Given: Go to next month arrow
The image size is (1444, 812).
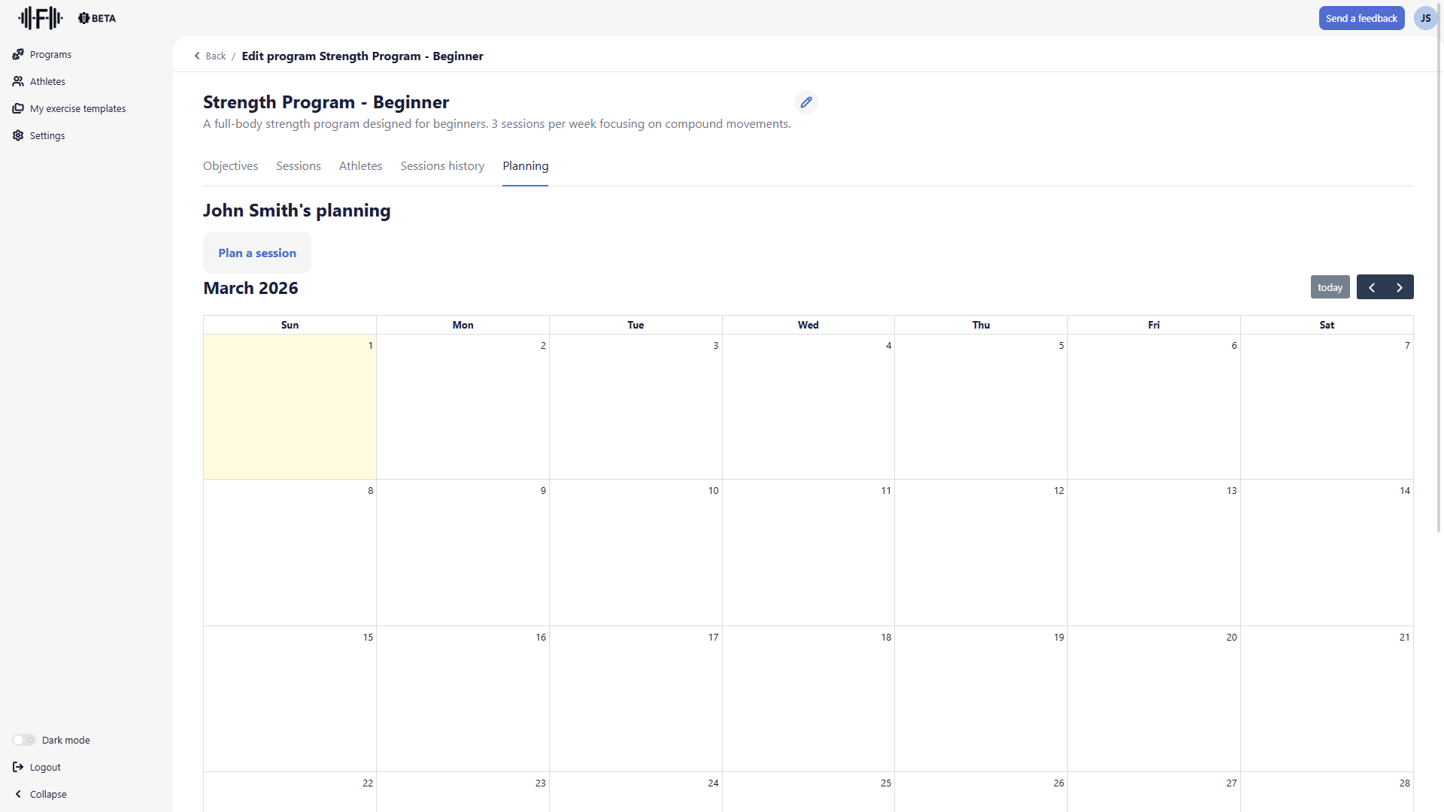Looking at the screenshot, I should 1400,287.
